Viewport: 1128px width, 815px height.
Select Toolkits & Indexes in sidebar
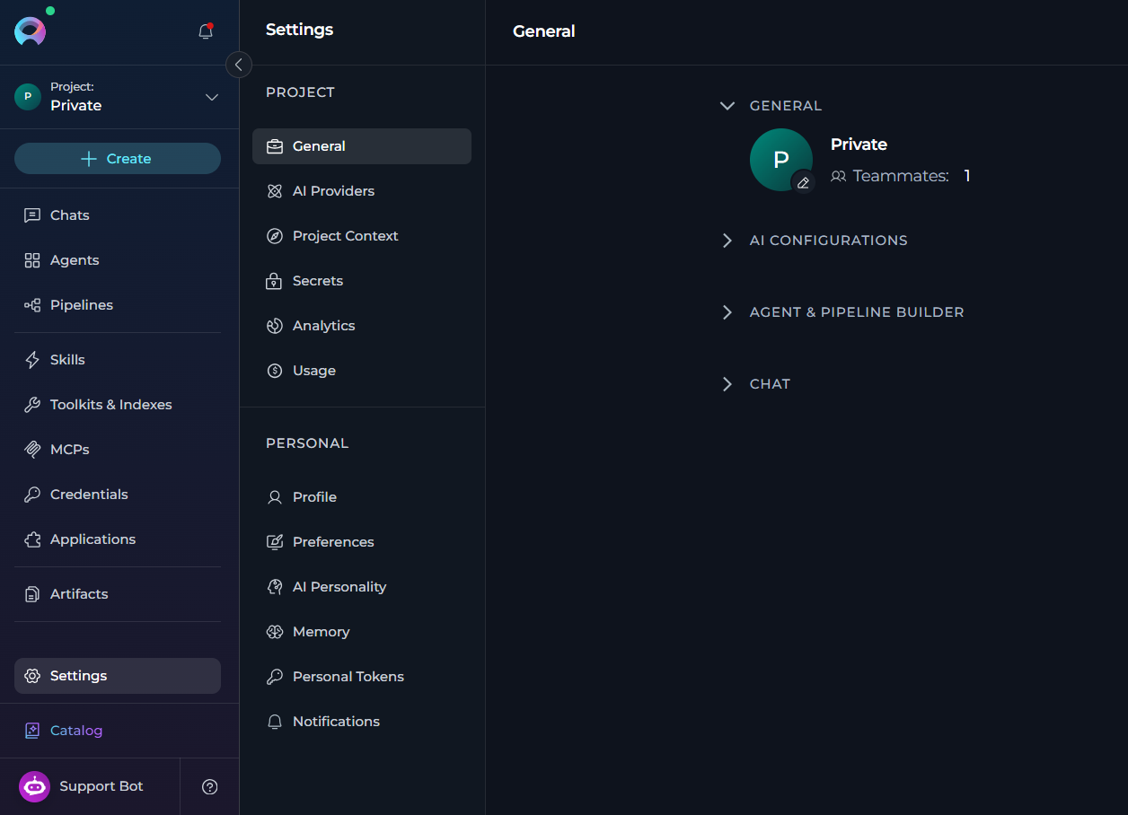111,405
